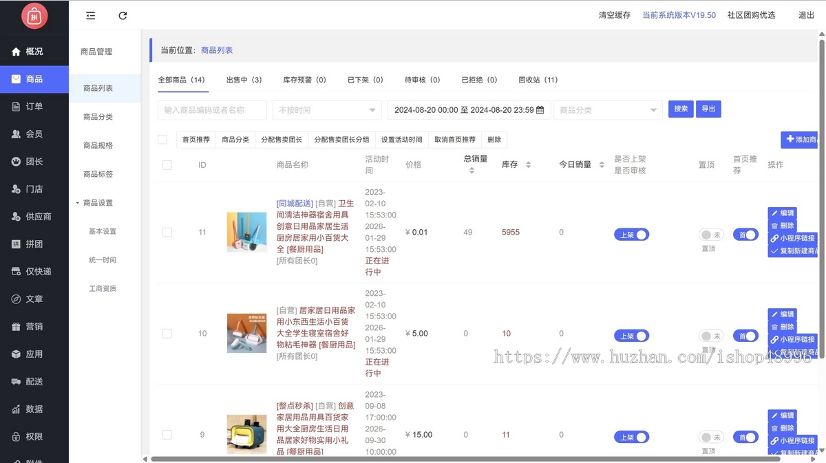Image resolution: width=826 pixels, height=463 pixels.
Task: Check the row for product 9
Action: pyautogui.click(x=167, y=435)
